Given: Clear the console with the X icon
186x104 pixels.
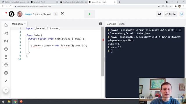Looking at the screenshot, I should pos(180,30).
